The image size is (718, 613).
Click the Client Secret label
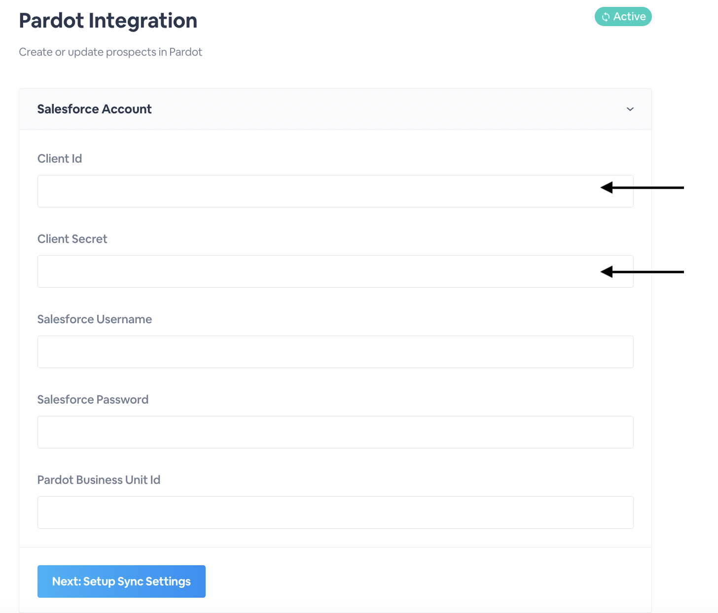[x=72, y=239]
